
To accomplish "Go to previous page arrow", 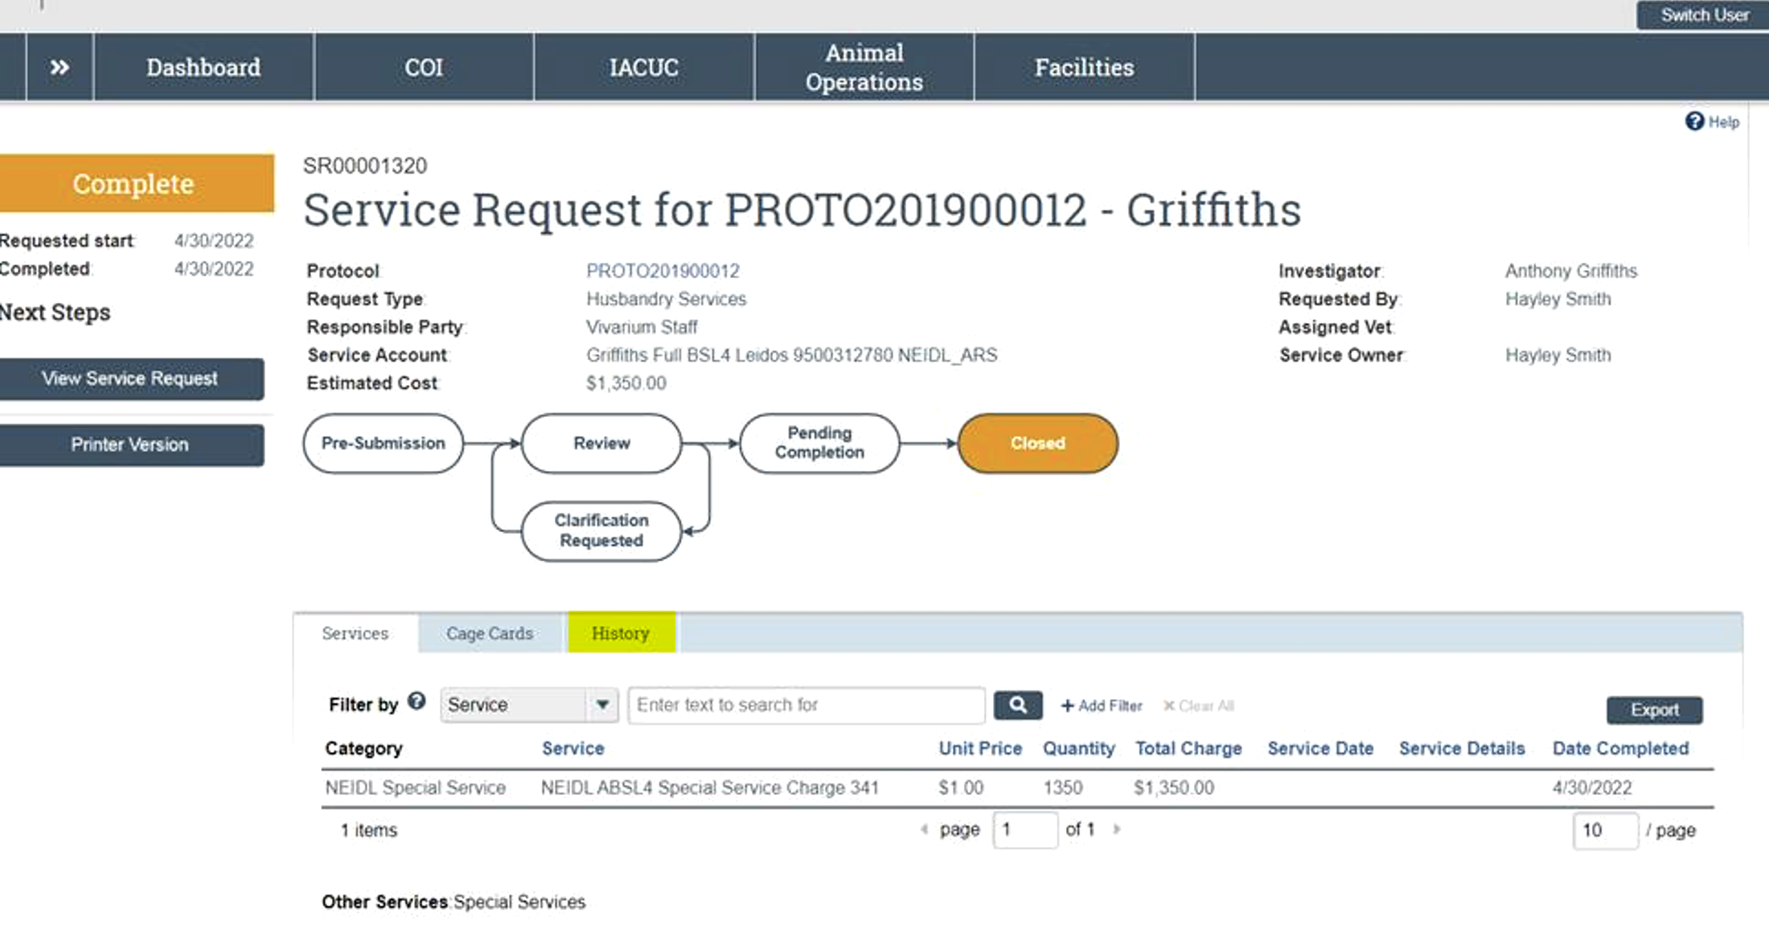I will 924,829.
